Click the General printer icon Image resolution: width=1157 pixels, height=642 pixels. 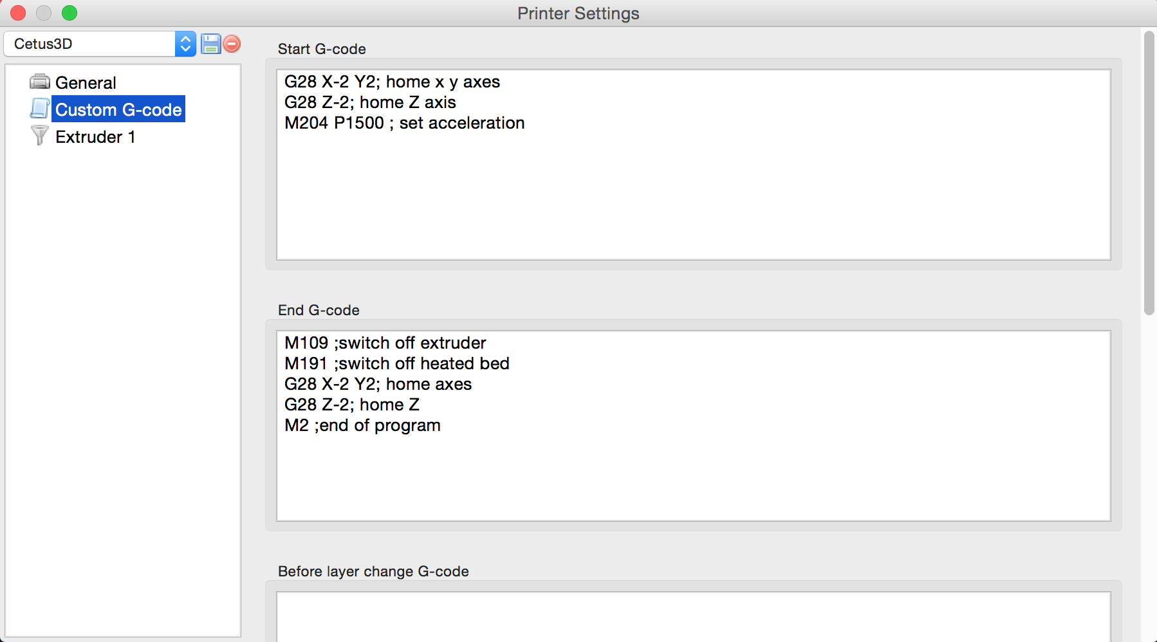pyautogui.click(x=39, y=82)
